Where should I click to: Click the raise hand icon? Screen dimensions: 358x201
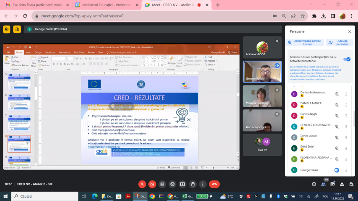click(x=192, y=184)
